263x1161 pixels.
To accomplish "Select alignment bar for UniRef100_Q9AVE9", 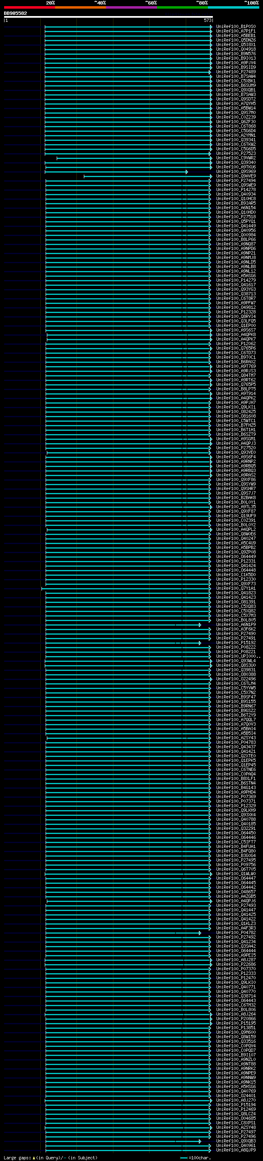I will point(148,176).
